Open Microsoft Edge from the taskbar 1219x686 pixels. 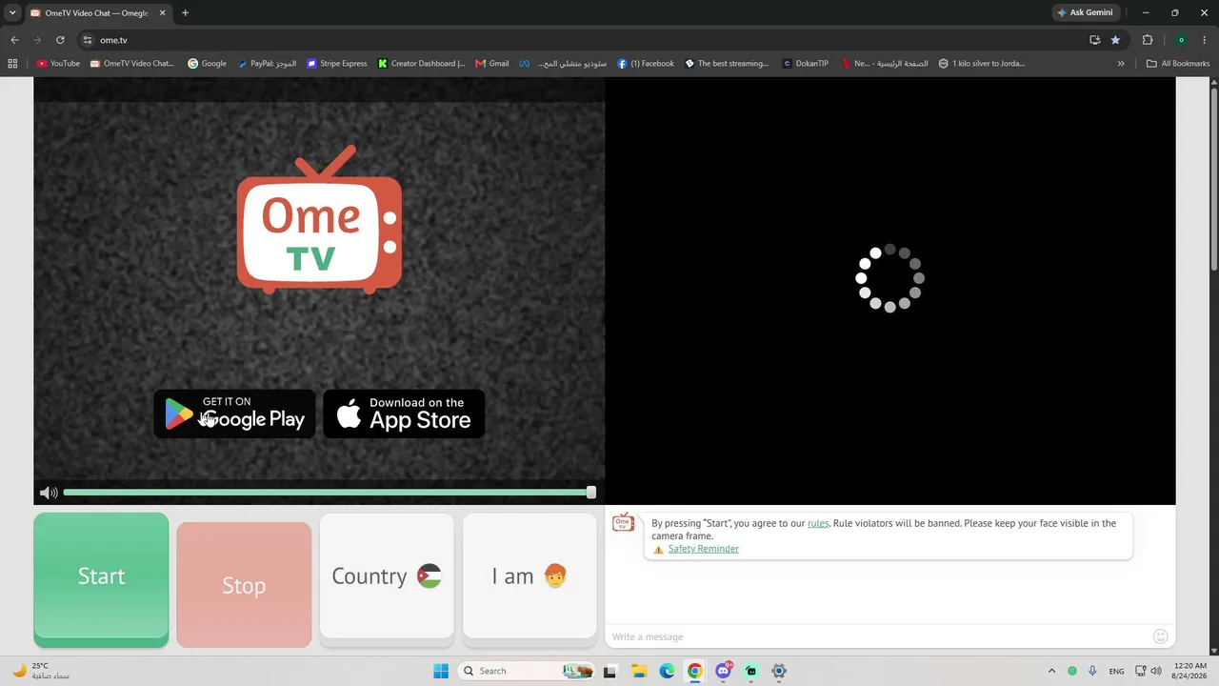[668, 671]
